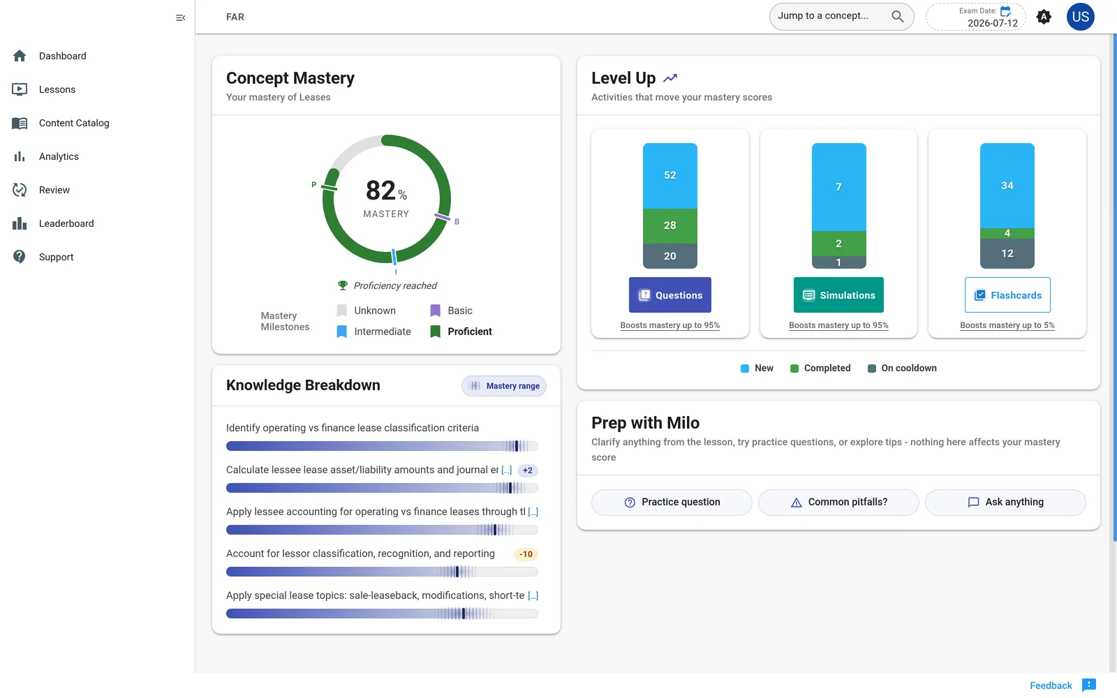Toggle the theme brightness icon
Screen dimensions: 1117x698
click(1044, 17)
